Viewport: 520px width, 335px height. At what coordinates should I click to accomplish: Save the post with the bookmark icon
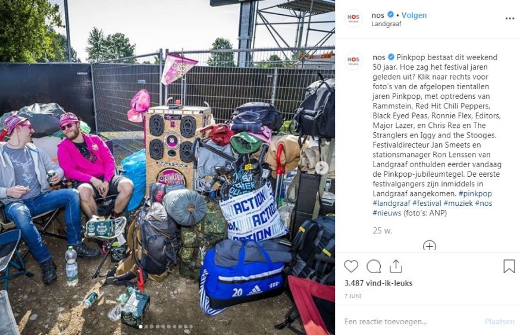click(x=509, y=267)
